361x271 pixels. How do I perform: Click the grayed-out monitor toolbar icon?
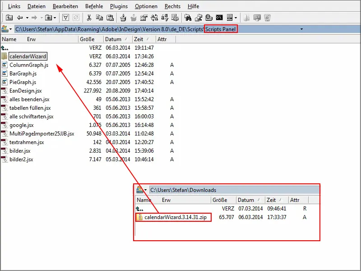click(257, 18)
